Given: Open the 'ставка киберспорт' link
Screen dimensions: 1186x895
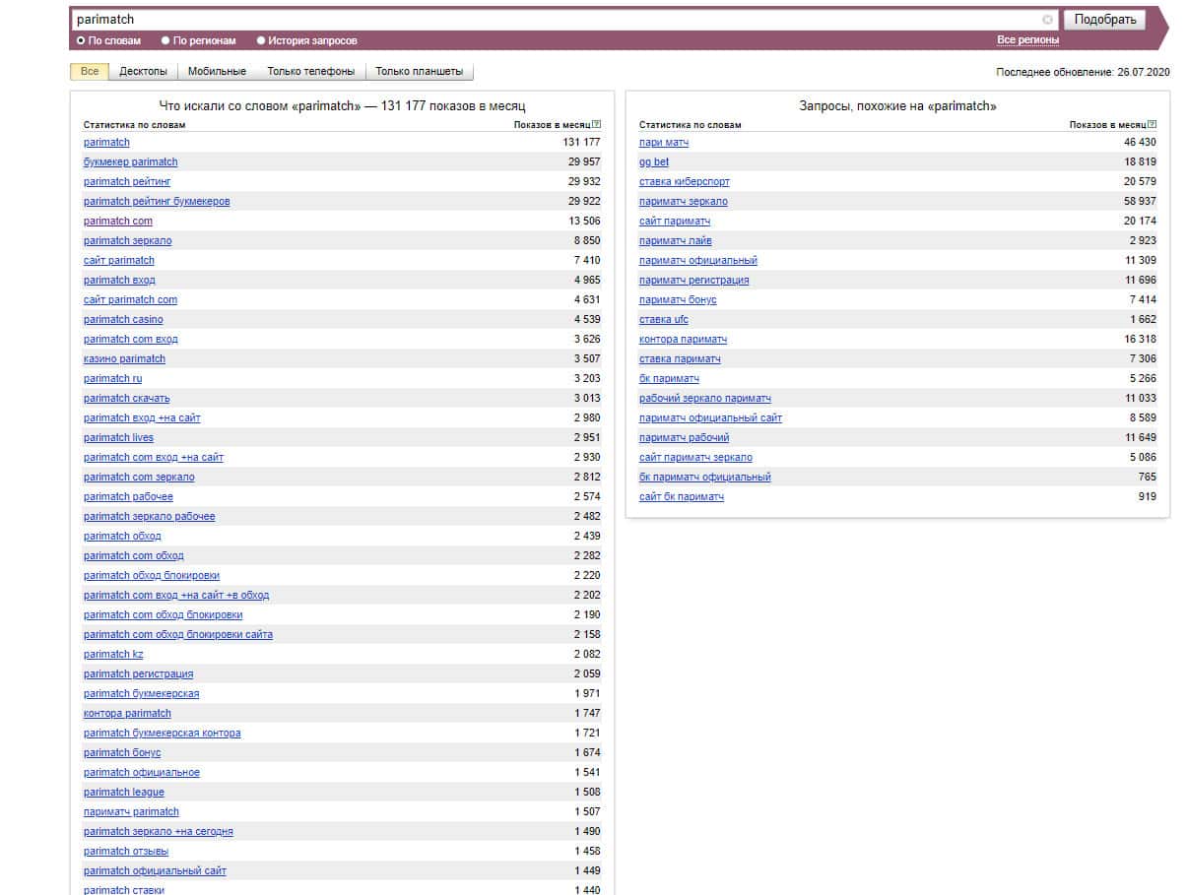Looking at the screenshot, I should click(684, 182).
